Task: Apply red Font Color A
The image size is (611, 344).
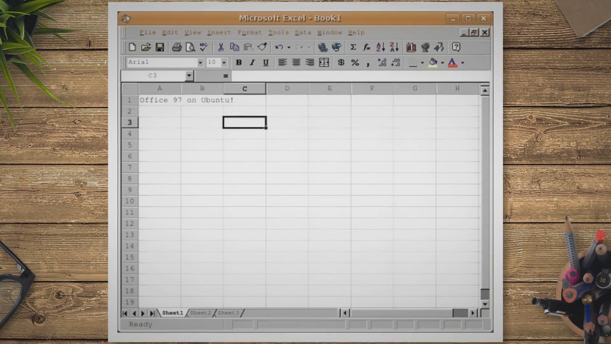Action: click(453, 62)
